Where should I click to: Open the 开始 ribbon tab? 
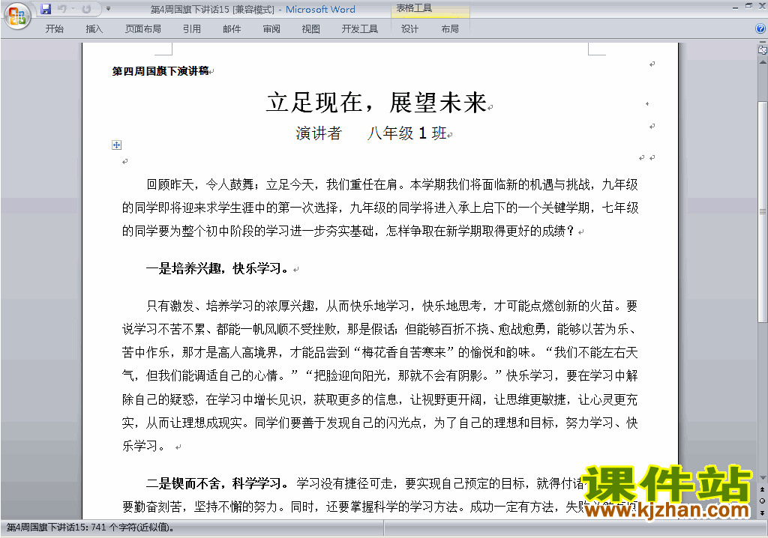54,29
